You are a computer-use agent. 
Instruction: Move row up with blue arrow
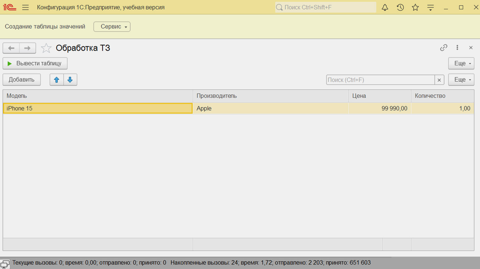[x=56, y=80]
